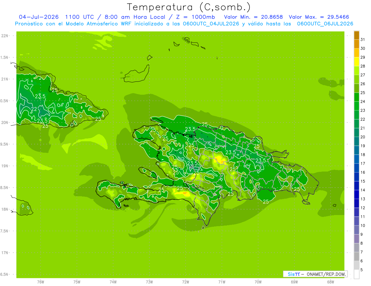
Task: Click the legend tick value '28'
Action: point(363,66)
